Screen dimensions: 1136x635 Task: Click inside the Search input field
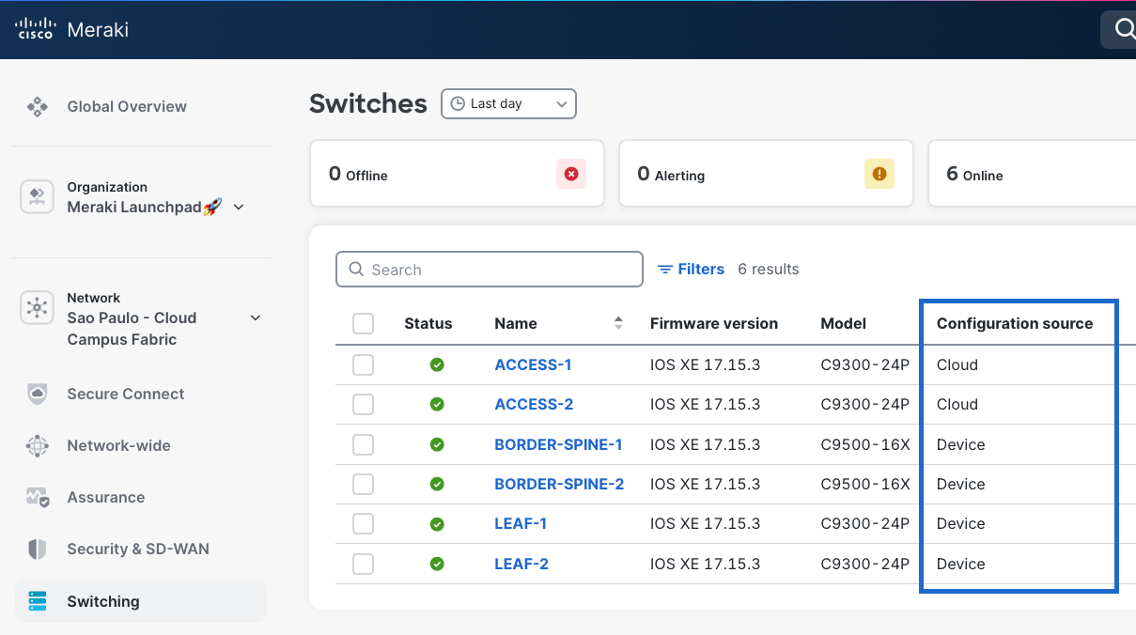[x=489, y=269]
